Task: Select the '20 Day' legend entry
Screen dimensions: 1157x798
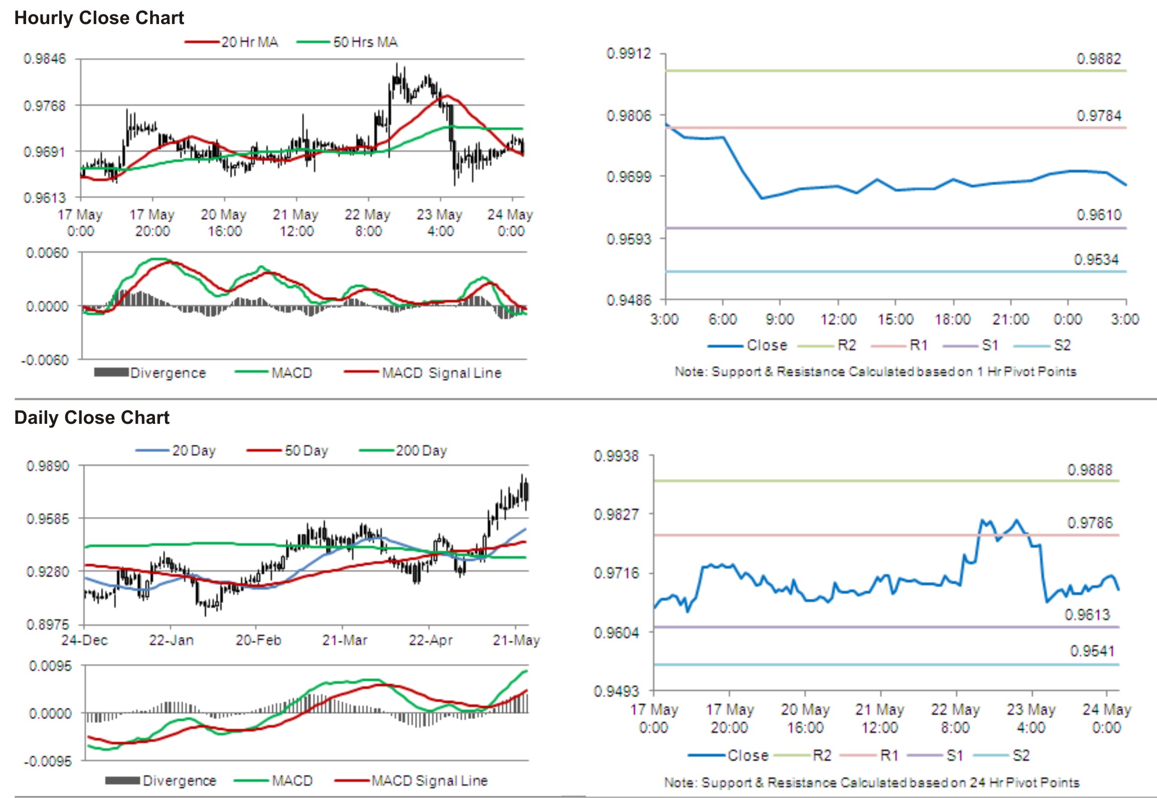Action: click(x=176, y=450)
